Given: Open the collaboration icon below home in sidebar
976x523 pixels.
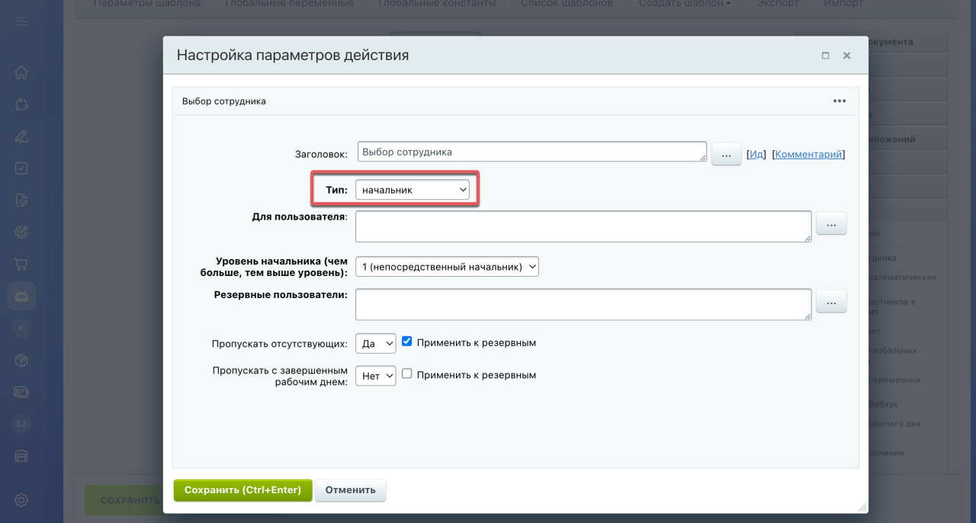Looking at the screenshot, I should click(x=21, y=105).
